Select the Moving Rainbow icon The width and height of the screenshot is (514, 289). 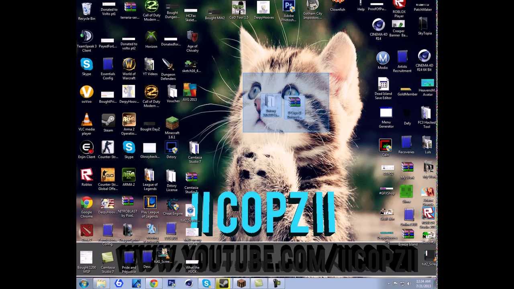152,234
